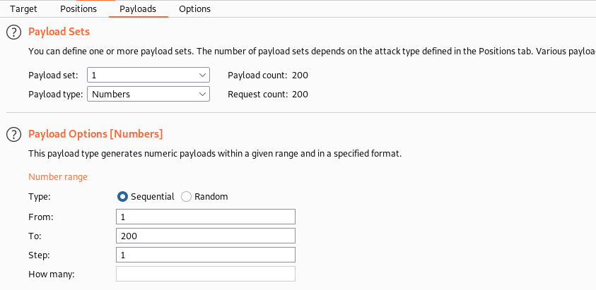Select the Payloads tab

point(138,9)
